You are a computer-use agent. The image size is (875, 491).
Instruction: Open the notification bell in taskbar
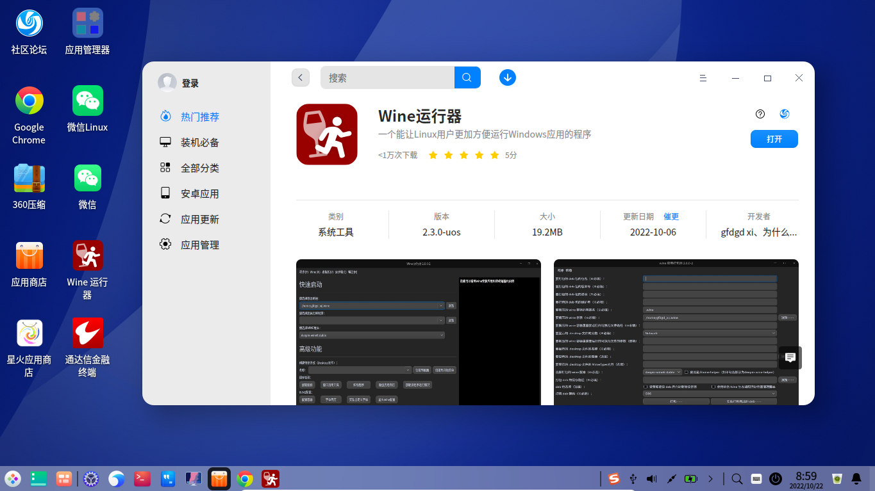tap(856, 478)
